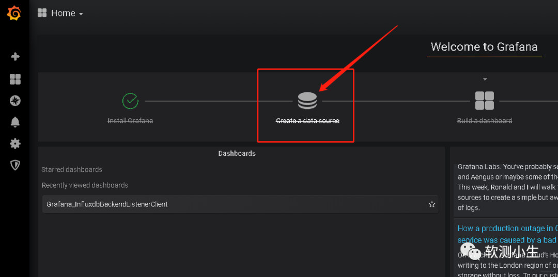Click the Dashboards panel title
The image size is (558, 277).
point(237,153)
